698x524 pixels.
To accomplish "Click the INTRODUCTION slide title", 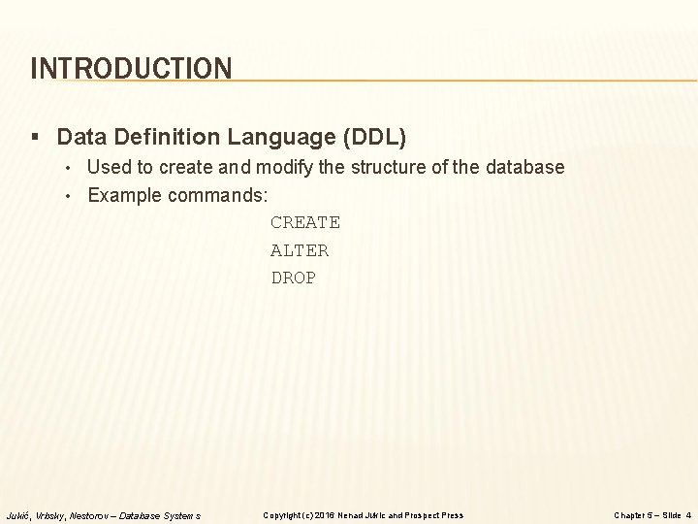I will coord(131,68).
